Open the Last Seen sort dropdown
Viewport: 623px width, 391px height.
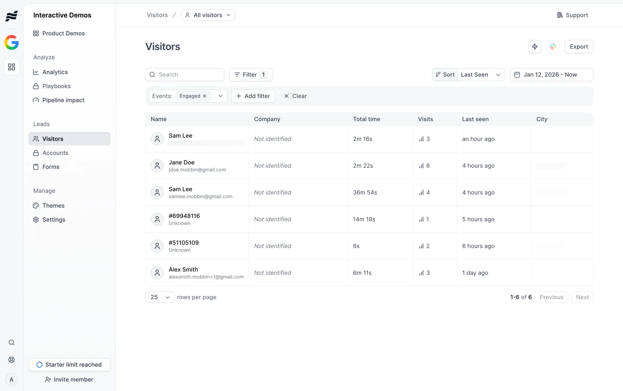(x=481, y=75)
